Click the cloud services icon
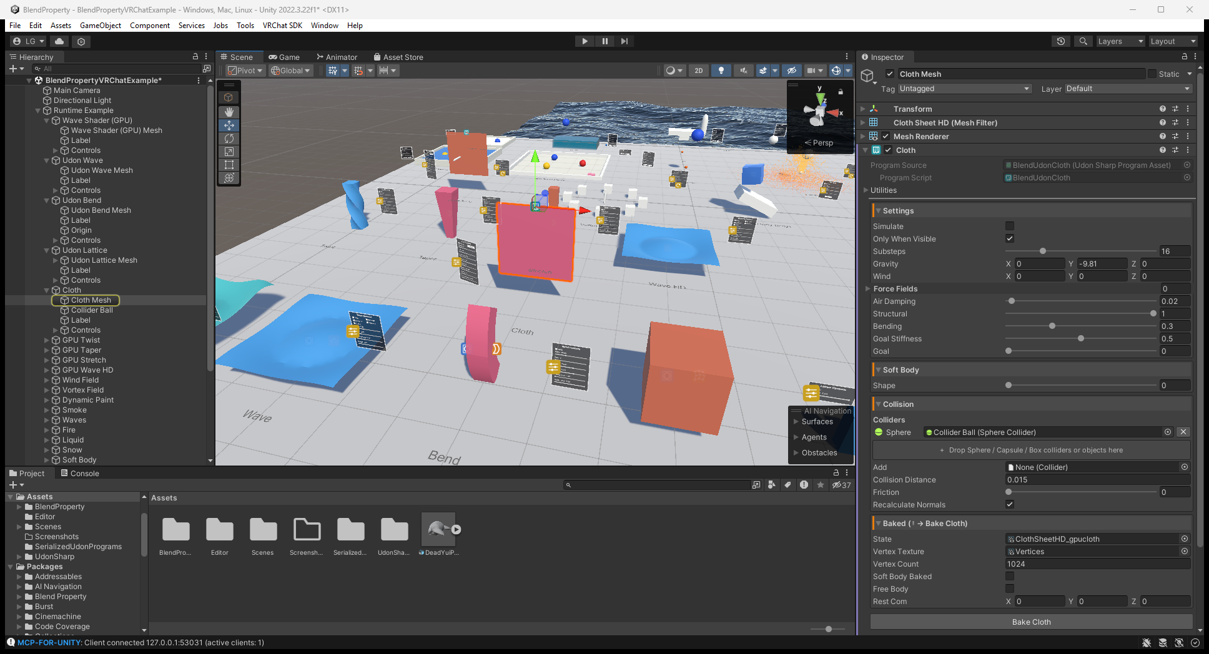The width and height of the screenshot is (1209, 654). click(59, 41)
